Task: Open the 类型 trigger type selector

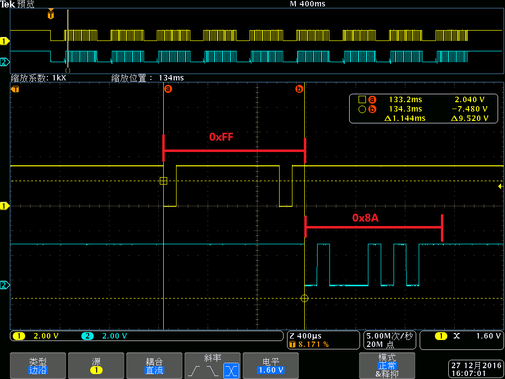Action: click(x=37, y=366)
